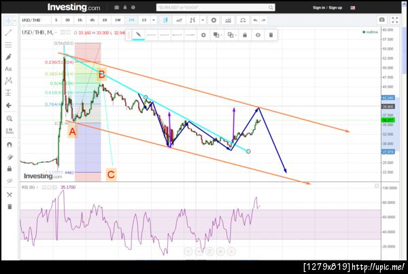
Task: Switch chart to 30 minute interval
Action: pyautogui.click(x=67, y=20)
